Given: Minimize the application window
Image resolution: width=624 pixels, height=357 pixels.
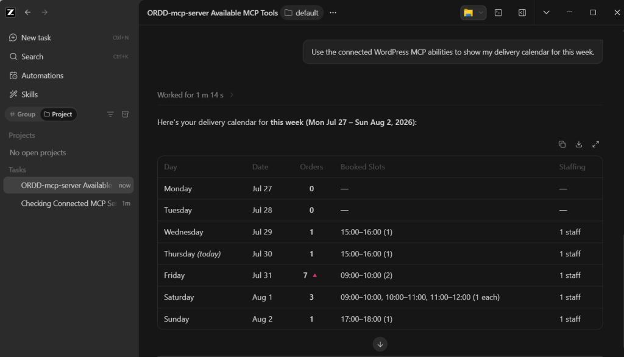Looking at the screenshot, I should (570, 12).
